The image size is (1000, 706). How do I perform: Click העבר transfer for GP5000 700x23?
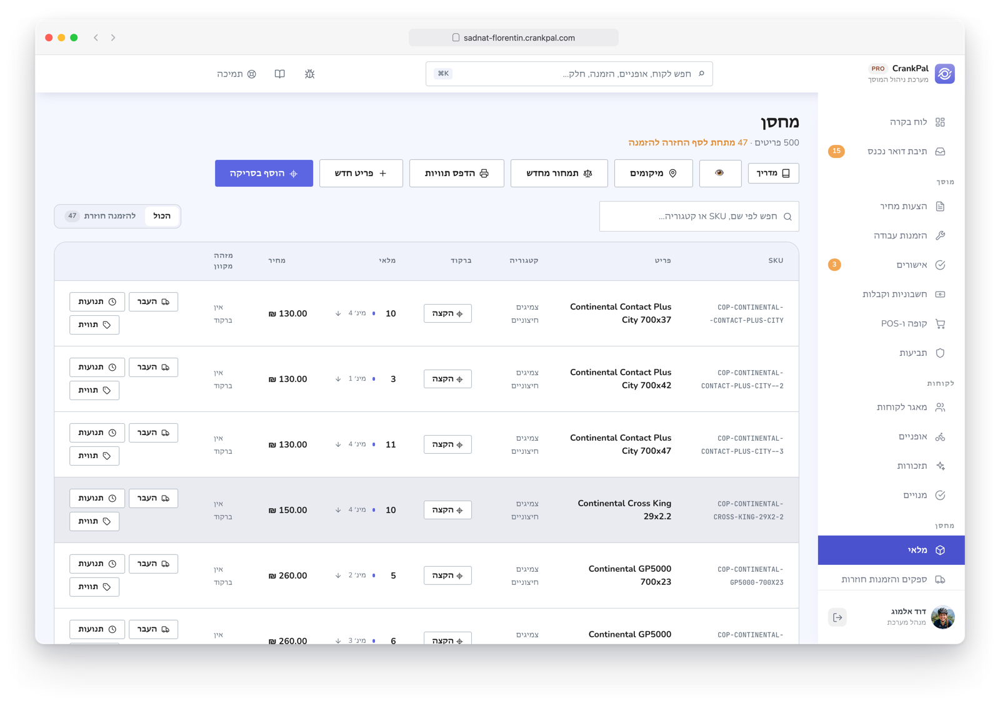[x=153, y=564]
